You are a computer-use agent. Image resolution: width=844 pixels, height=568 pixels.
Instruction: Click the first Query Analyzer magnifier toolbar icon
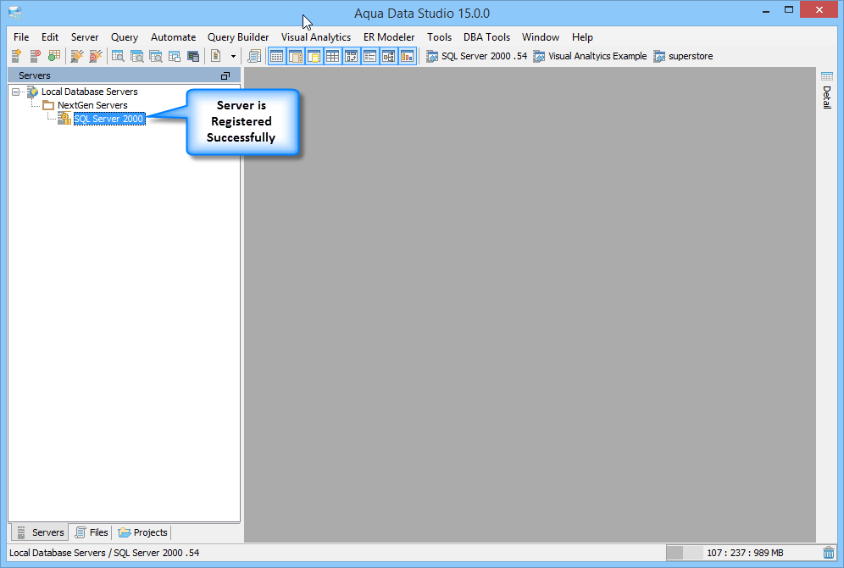click(118, 56)
